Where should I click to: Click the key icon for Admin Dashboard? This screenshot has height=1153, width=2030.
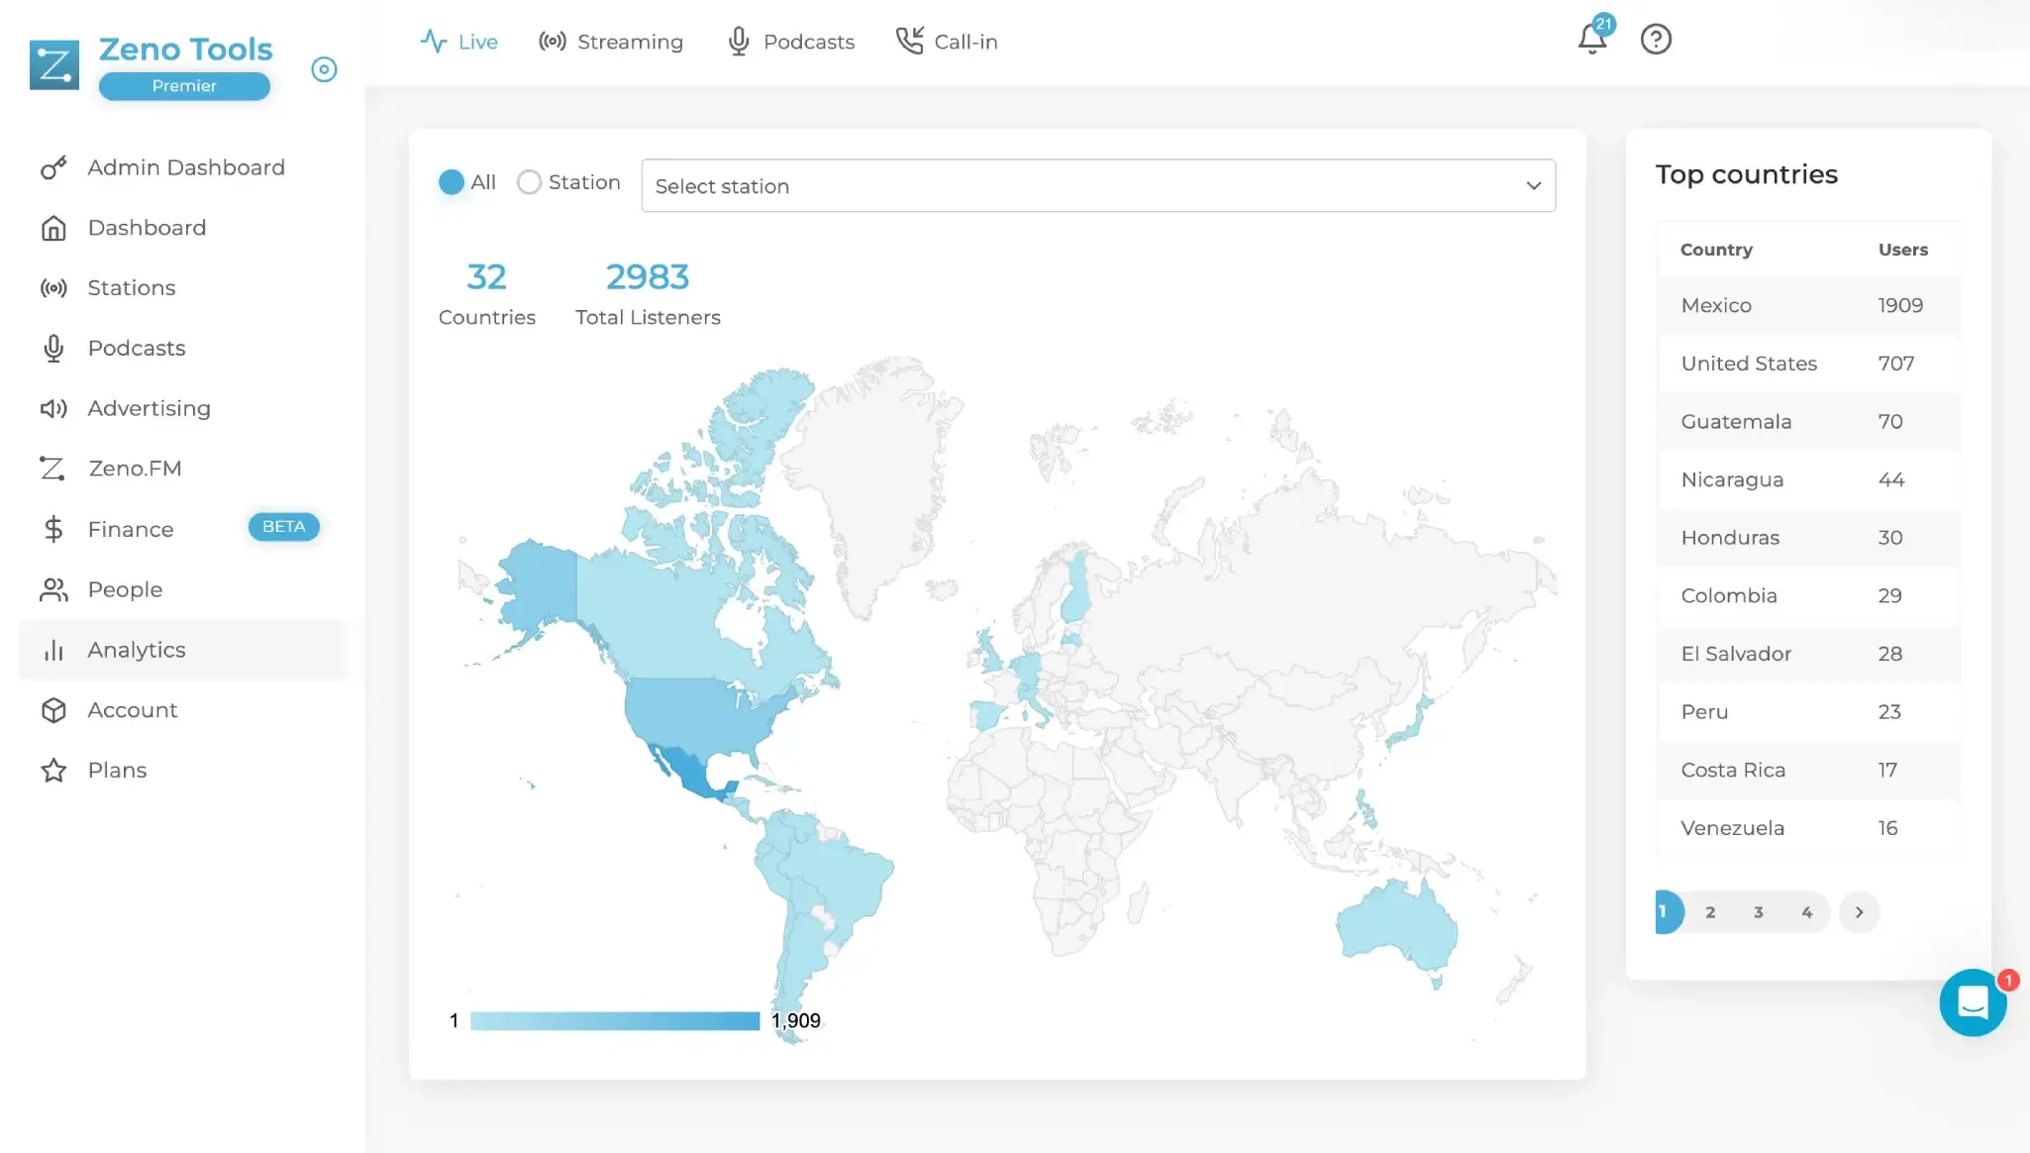click(53, 167)
